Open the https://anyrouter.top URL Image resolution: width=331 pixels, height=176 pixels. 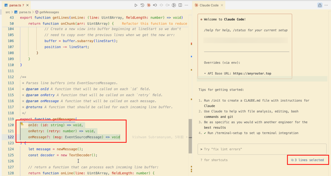click(x=252, y=74)
